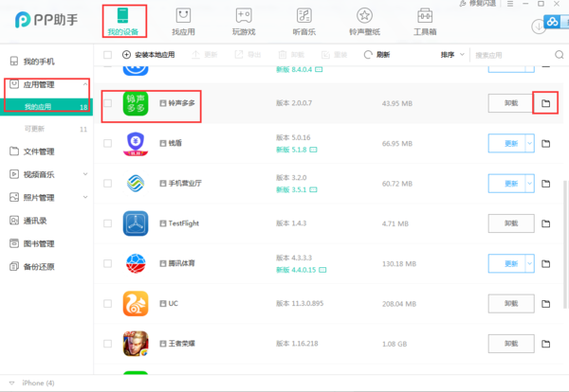The image size is (569, 392).
Task: Click 修复闪退 in title bar
Action: coord(478,3)
